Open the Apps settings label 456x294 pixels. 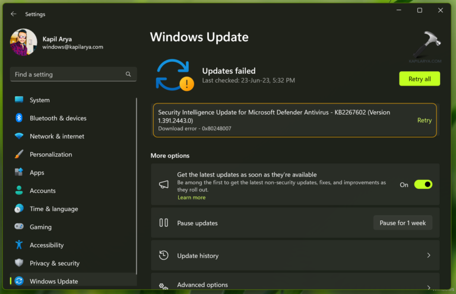(x=37, y=173)
